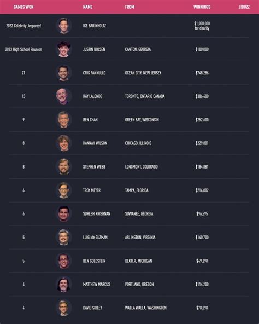
Task: Sort by the Winnings column header
Action: click(202, 7)
